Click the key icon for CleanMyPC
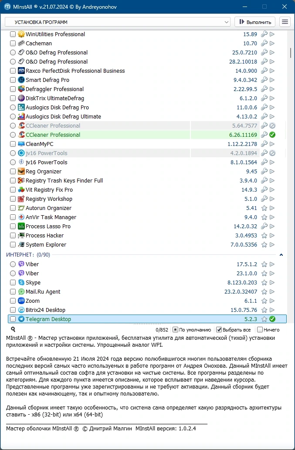The image size is (295, 450). tap(264, 144)
